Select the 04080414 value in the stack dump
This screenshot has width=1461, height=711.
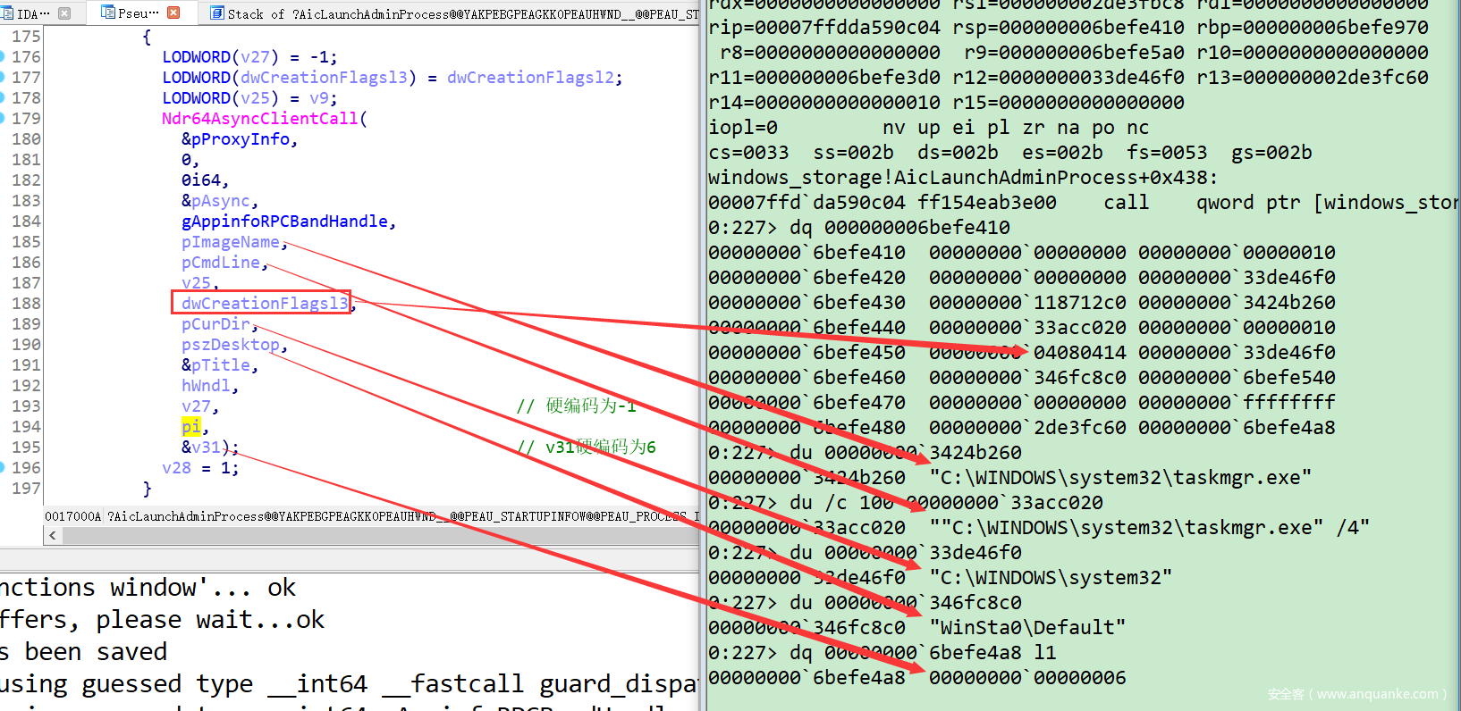coord(1079,353)
